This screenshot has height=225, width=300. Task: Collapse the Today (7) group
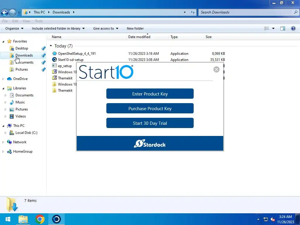pyautogui.click(x=51, y=46)
